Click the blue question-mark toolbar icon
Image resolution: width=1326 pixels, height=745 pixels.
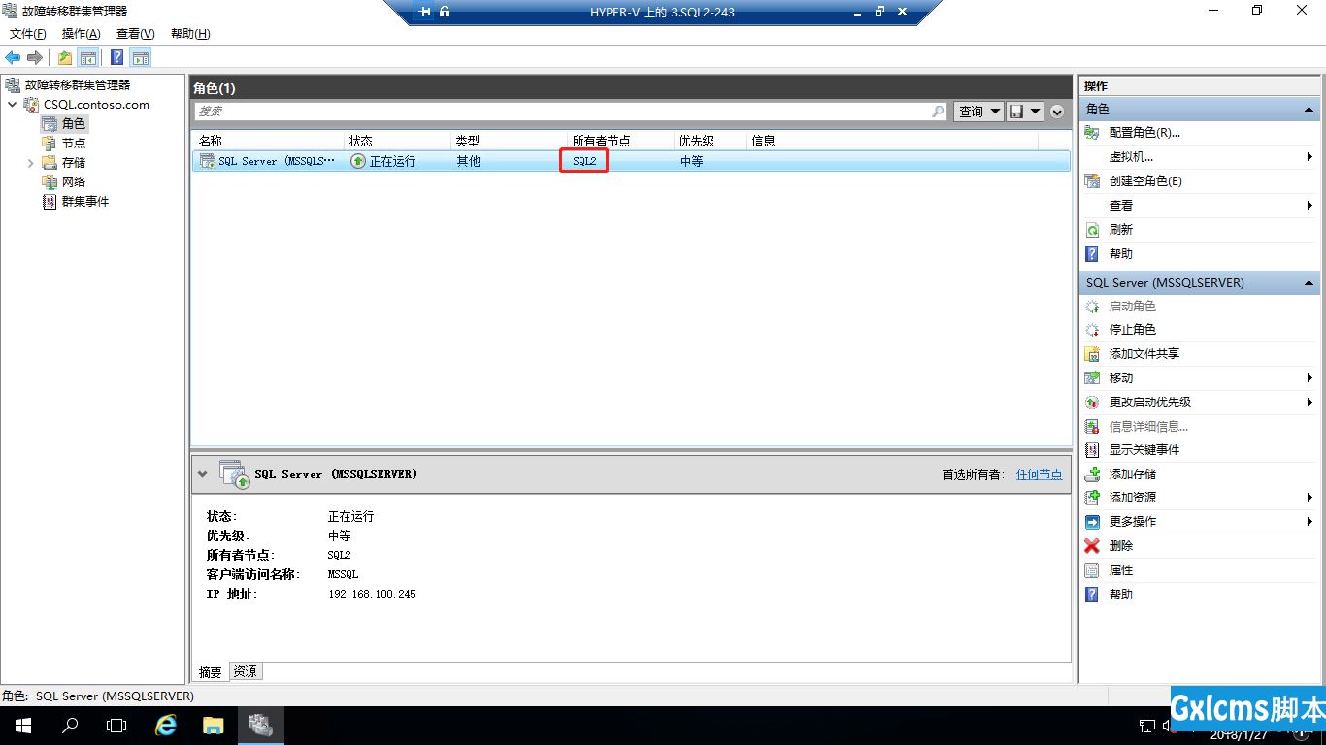[117, 57]
